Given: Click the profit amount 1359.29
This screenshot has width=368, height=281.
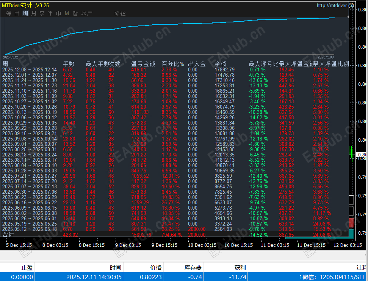Looking at the screenshot, I should point(140,202).
